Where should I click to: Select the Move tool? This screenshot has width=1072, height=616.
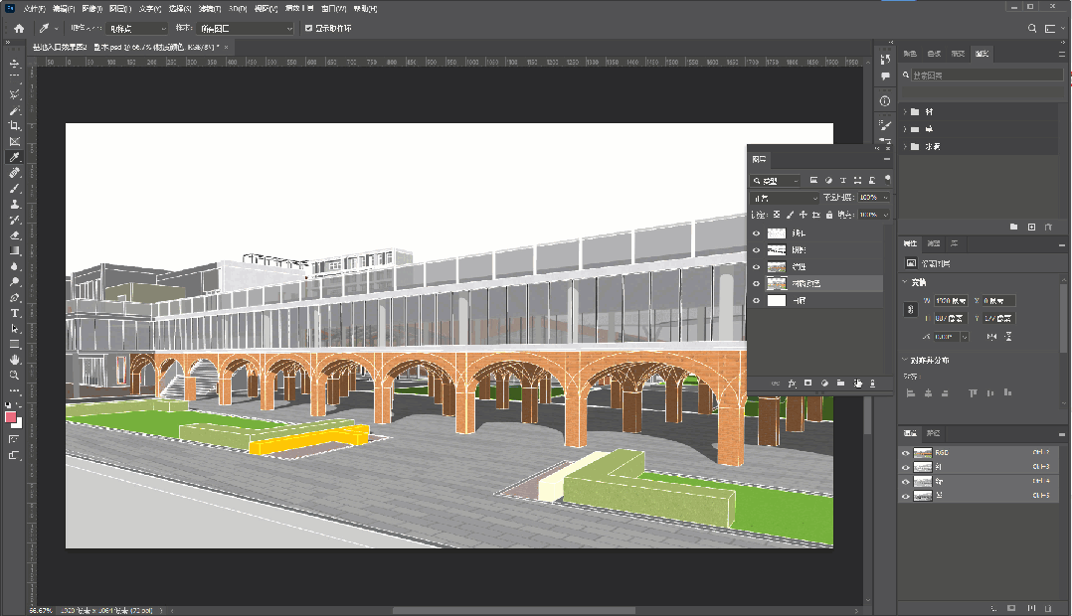click(x=15, y=64)
